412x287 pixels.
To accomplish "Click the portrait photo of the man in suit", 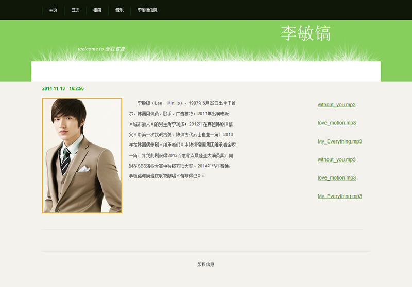I will coord(82,155).
